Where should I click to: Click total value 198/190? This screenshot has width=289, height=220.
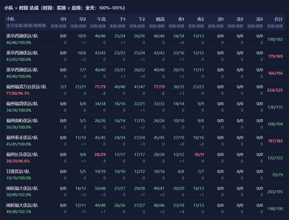click(x=275, y=208)
